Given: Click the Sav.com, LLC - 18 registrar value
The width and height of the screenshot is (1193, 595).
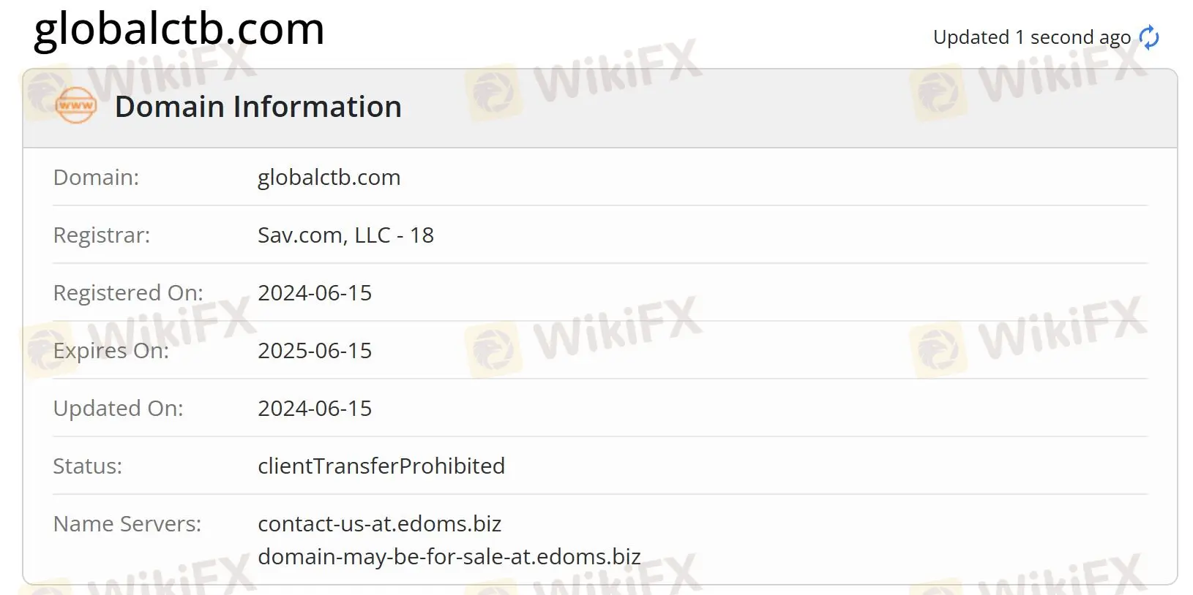Looking at the screenshot, I should pos(345,235).
